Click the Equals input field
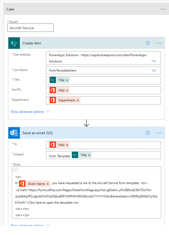The height and width of the screenshot is (235, 169). click(30, 28)
